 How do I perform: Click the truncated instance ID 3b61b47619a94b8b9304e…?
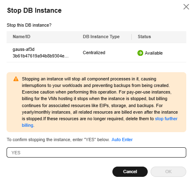click(x=41, y=56)
